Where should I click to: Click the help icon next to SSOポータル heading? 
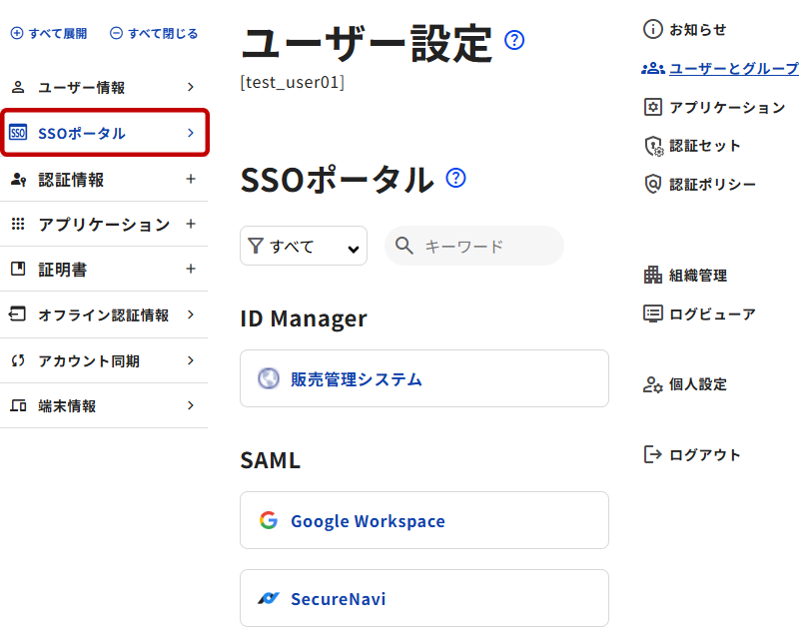coord(456,179)
